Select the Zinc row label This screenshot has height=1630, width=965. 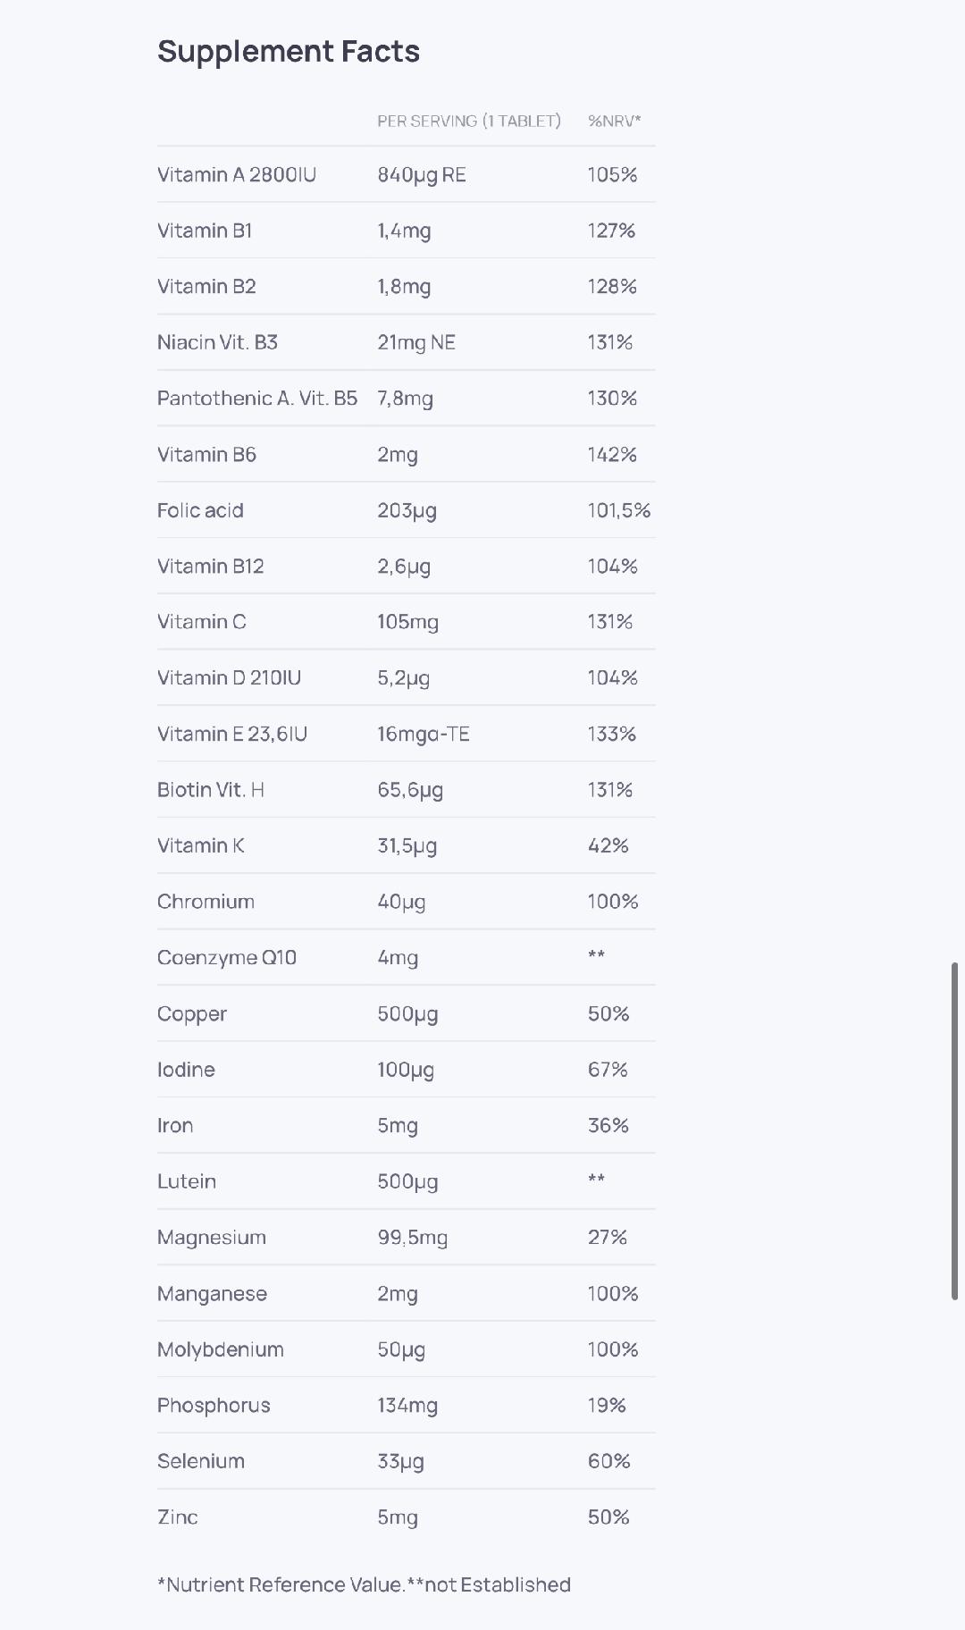click(x=177, y=1517)
